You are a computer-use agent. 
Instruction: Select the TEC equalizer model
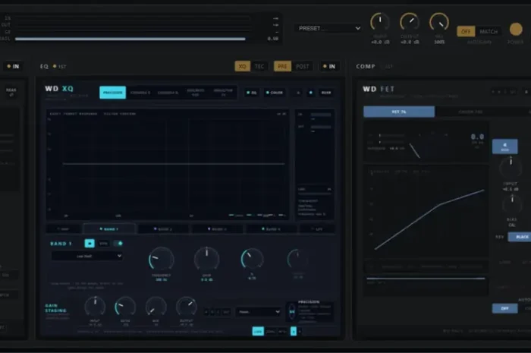(259, 66)
